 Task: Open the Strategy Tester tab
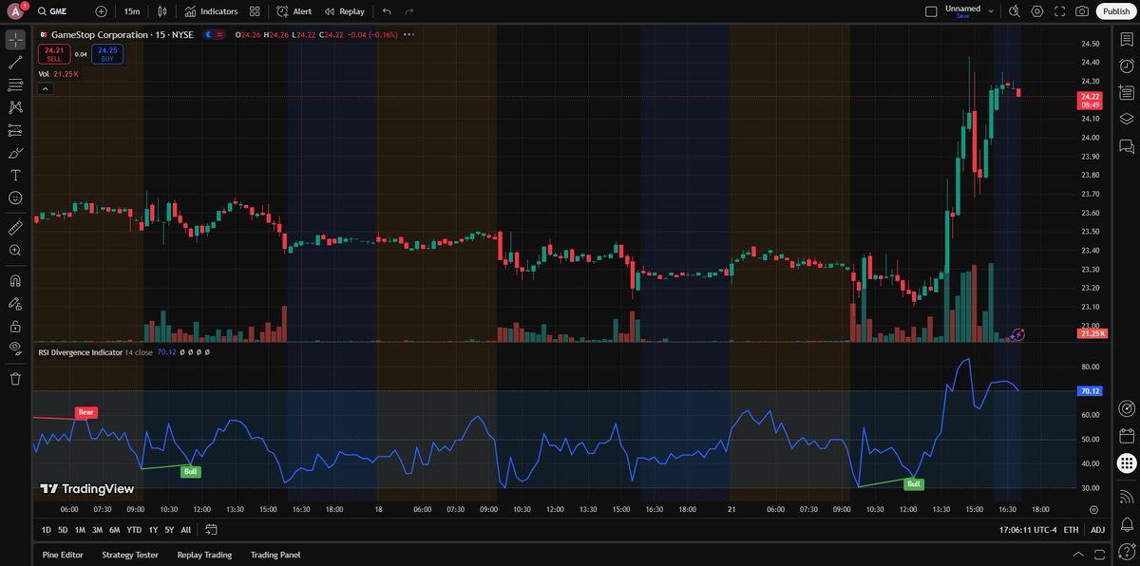click(130, 555)
